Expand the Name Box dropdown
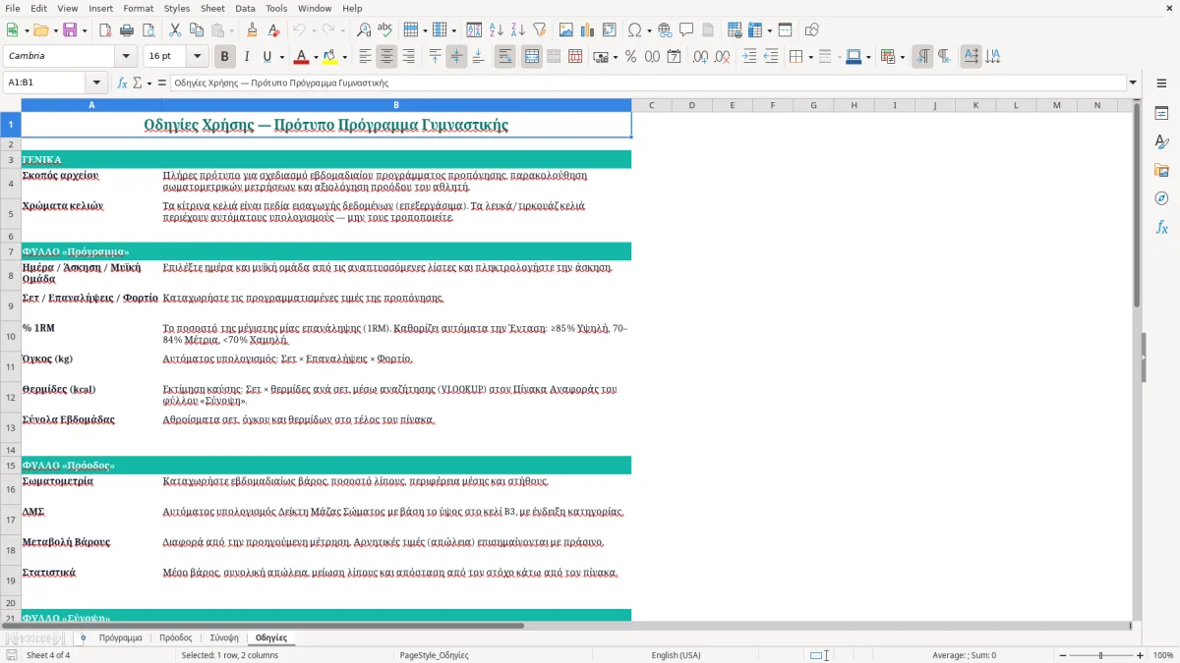This screenshot has width=1180, height=663. pyautogui.click(x=96, y=83)
